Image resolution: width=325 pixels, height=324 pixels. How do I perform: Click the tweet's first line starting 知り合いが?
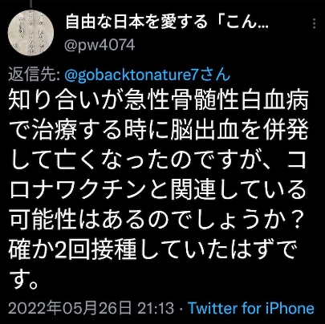point(159,101)
